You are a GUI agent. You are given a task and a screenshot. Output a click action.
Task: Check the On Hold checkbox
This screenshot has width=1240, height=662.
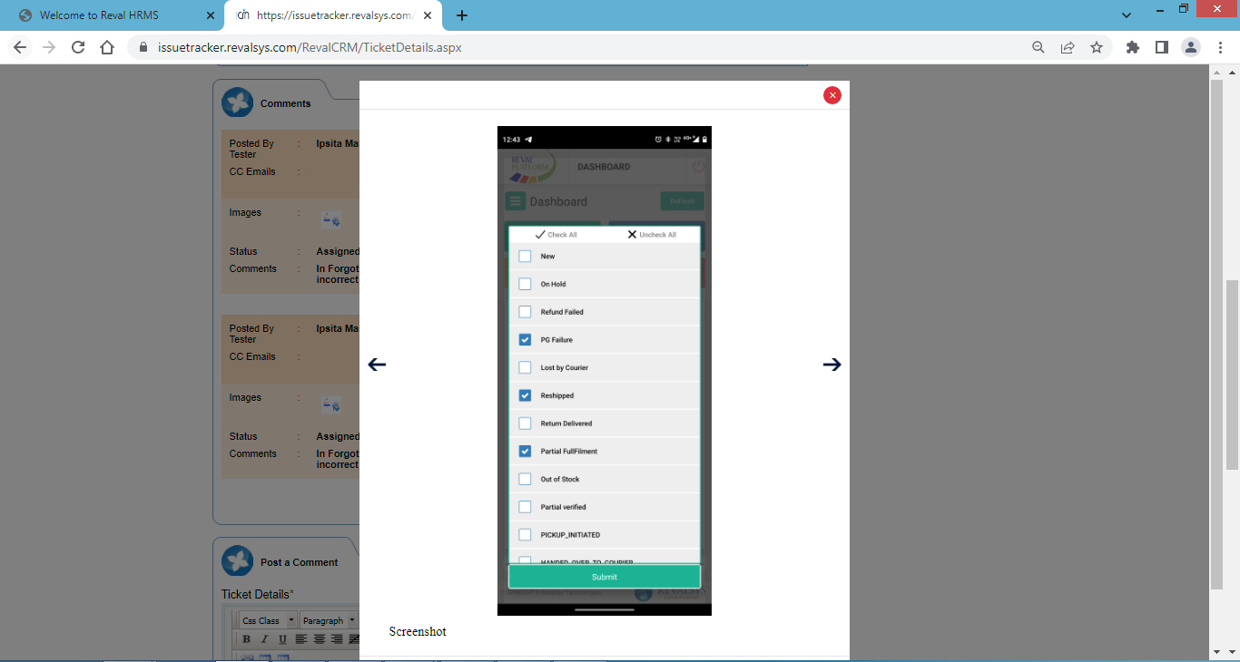click(525, 284)
